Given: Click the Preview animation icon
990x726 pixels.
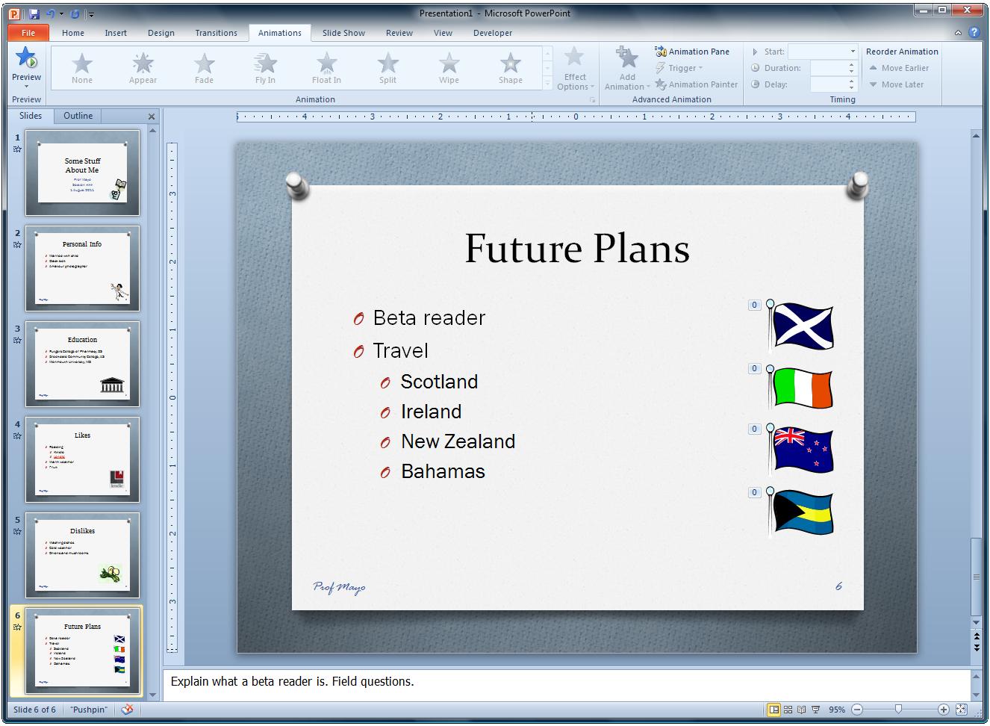Looking at the screenshot, I should pos(26,58).
